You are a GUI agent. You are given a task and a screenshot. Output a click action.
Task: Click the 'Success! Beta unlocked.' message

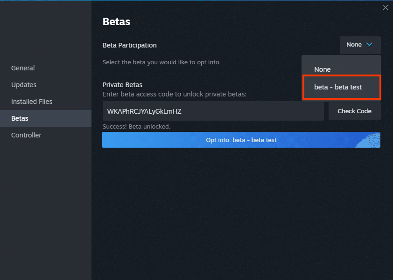pyautogui.click(x=136, y=127)
